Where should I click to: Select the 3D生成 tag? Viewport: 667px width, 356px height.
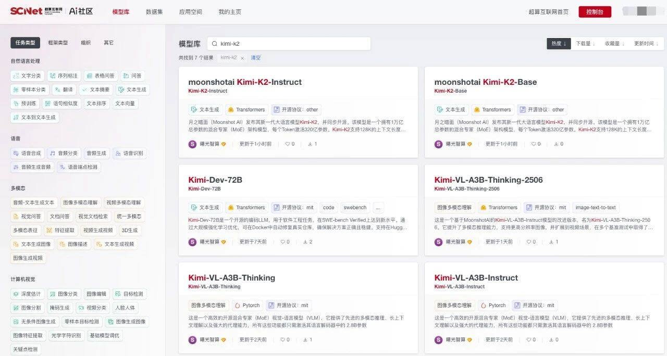tap(129, 230)
